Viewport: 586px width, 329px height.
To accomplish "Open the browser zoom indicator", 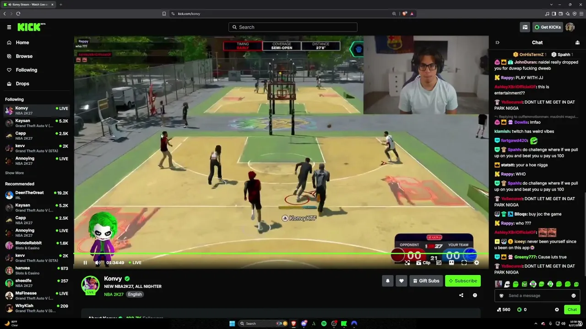I will click(394, 14).
